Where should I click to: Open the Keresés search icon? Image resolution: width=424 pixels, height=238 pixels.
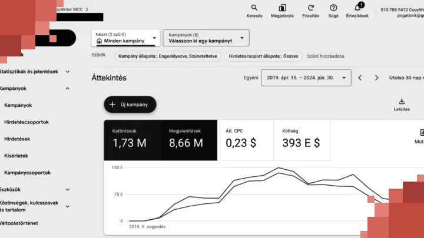point(254,8)
